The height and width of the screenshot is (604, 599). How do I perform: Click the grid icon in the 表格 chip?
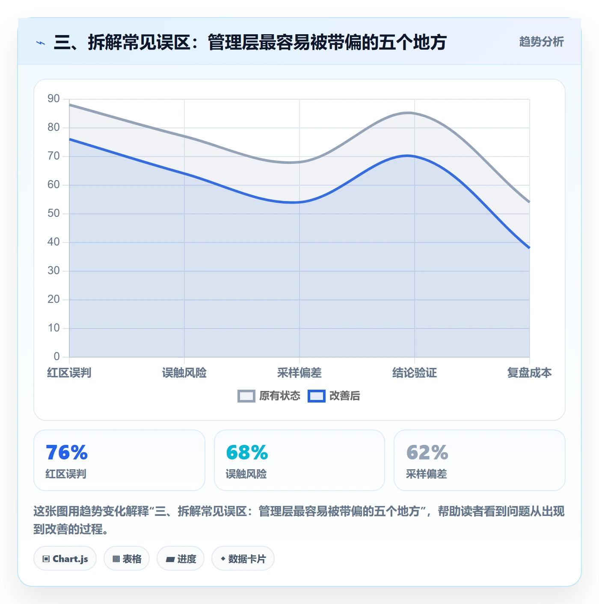click(116, 559)
